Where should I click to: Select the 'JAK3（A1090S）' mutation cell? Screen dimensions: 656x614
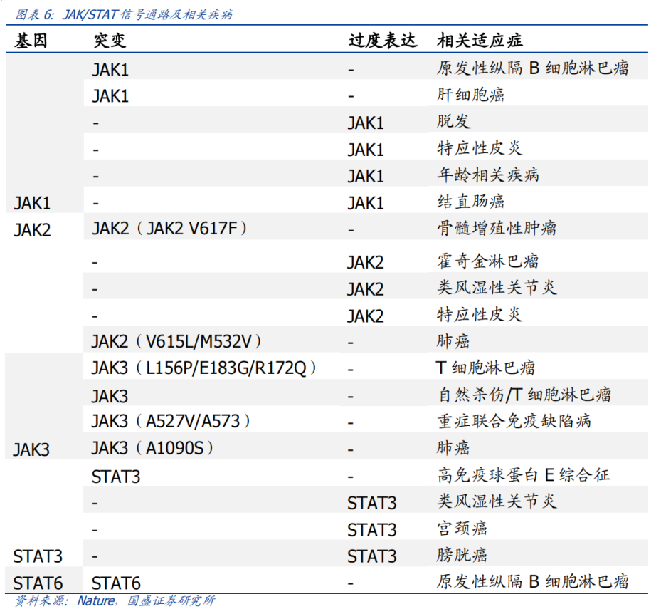click(x=153, y=448)
